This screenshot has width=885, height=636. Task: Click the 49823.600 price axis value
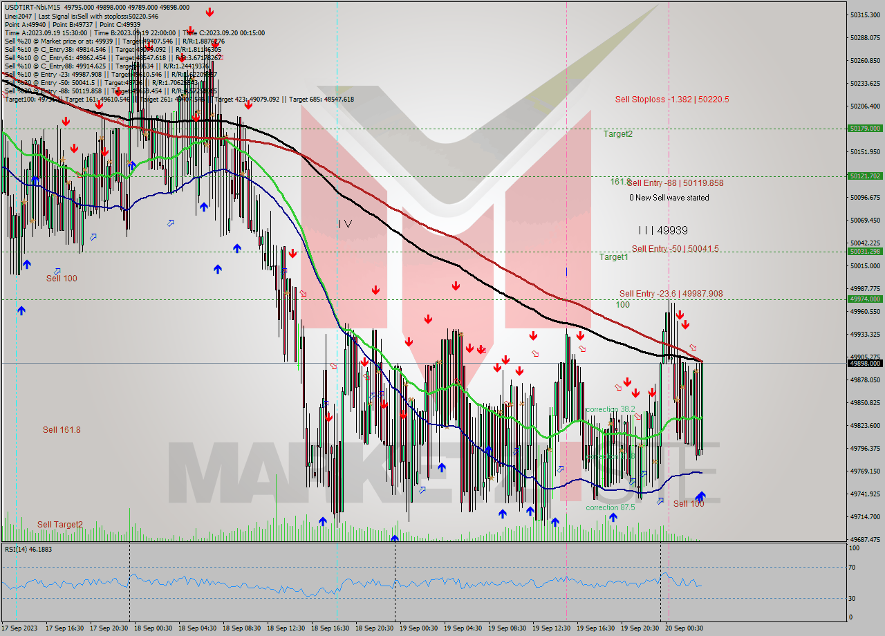[x=865, y=425]
